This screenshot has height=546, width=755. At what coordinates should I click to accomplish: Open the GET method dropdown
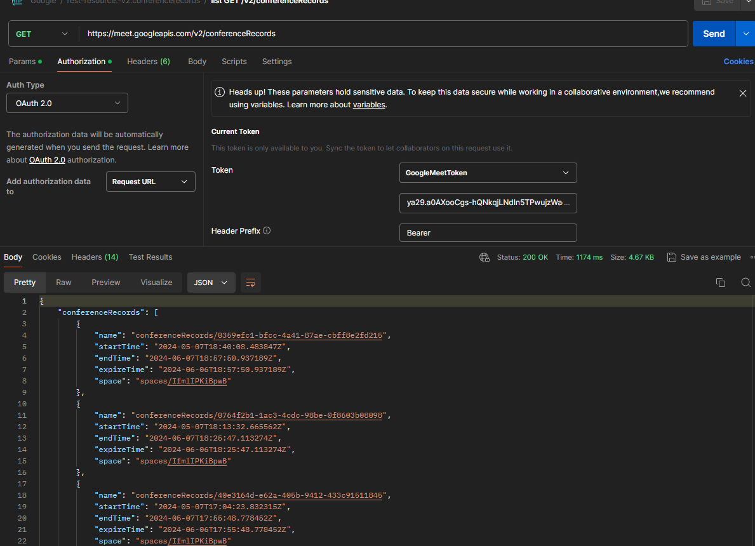pyautogui.click(x=42, y=34)
